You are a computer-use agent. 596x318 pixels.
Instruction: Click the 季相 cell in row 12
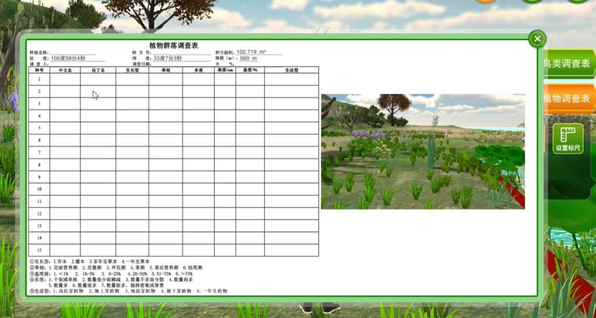pos(165,213)
